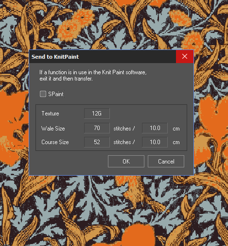Select the Course Size stitches field showing 52
This screenshot has height=246, width=228.
97,142
